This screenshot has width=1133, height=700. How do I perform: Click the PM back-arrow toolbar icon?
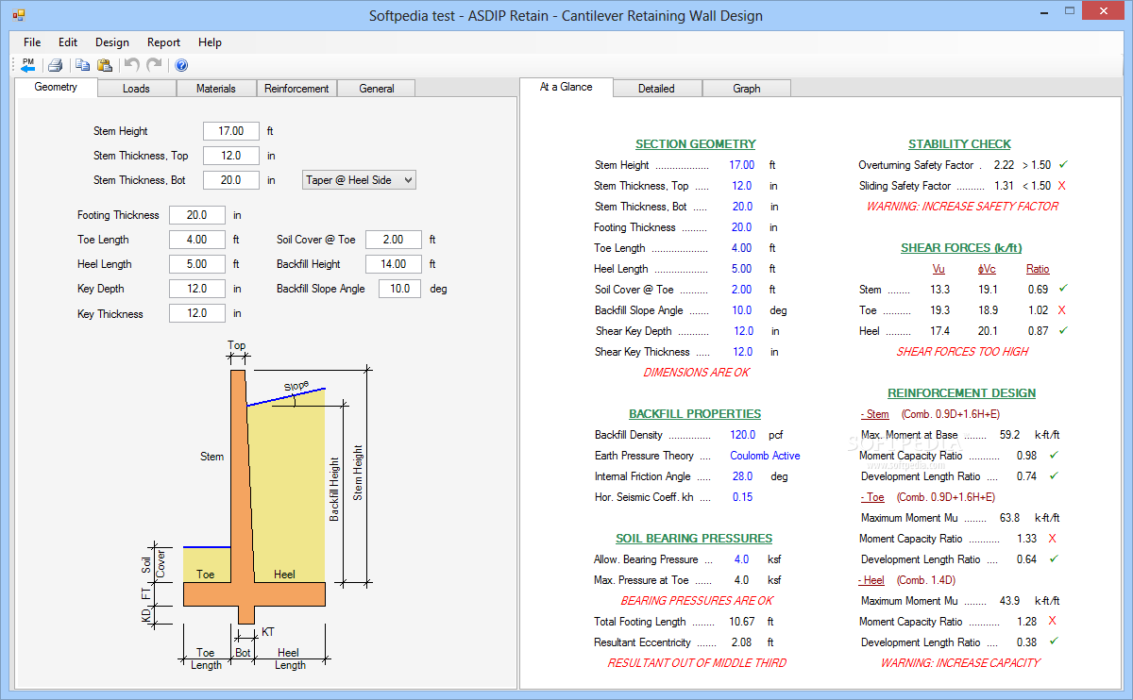point(27,65)
